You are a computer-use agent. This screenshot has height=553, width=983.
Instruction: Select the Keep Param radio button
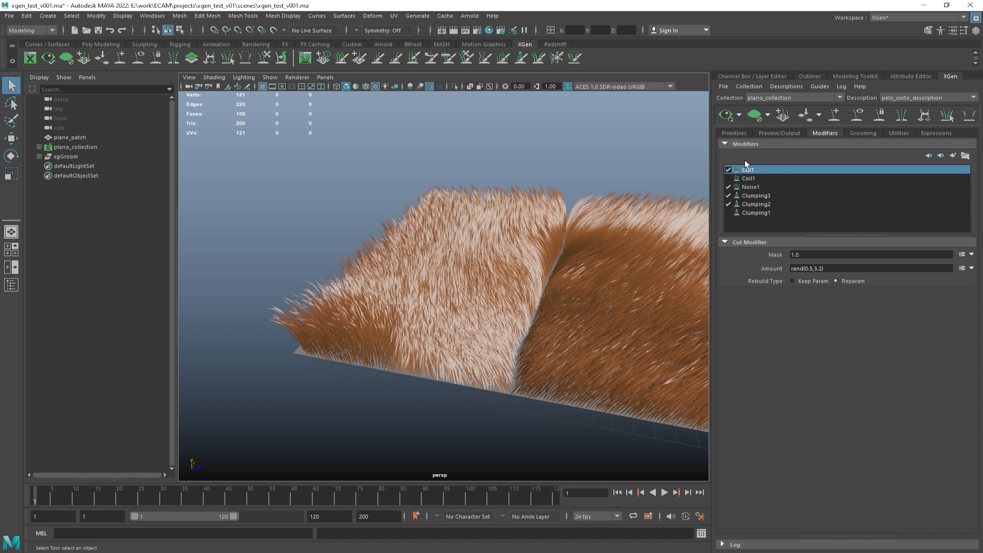point(792,281)
